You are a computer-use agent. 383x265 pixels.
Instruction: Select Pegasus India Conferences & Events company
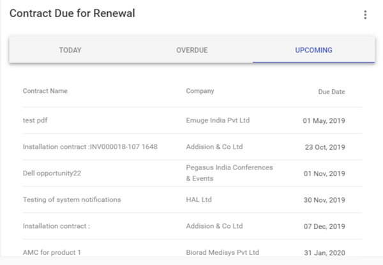(x=229, y=173)
